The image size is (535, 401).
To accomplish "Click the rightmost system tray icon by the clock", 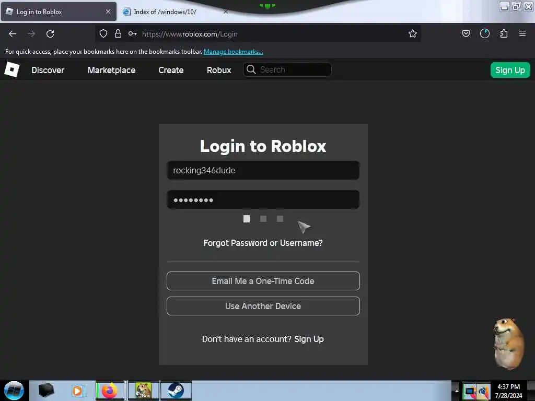I will [x=483, y=391].
